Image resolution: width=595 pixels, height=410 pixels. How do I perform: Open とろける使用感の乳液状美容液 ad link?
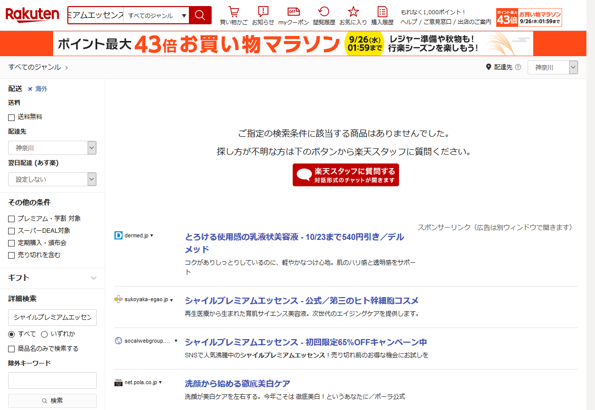(x=295, y=243)
